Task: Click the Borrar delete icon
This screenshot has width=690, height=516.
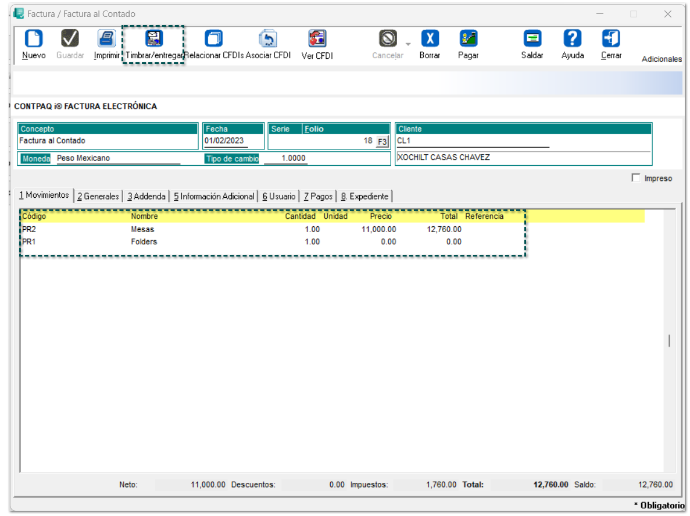Action: click(x=430, y=39)
